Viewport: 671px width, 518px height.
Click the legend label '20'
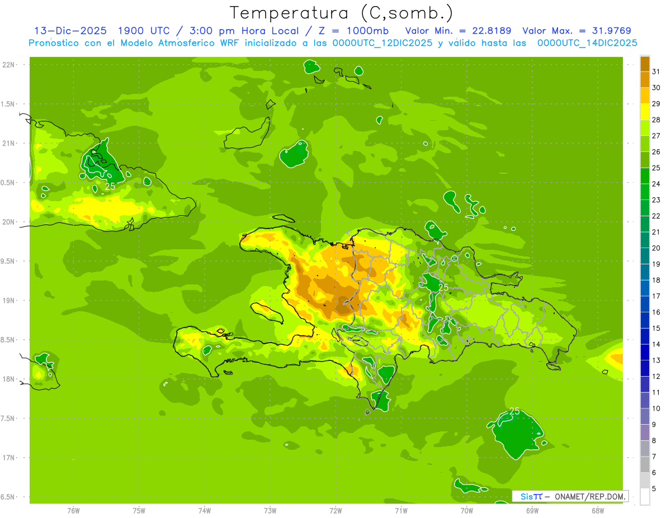(x=656, y=248)
